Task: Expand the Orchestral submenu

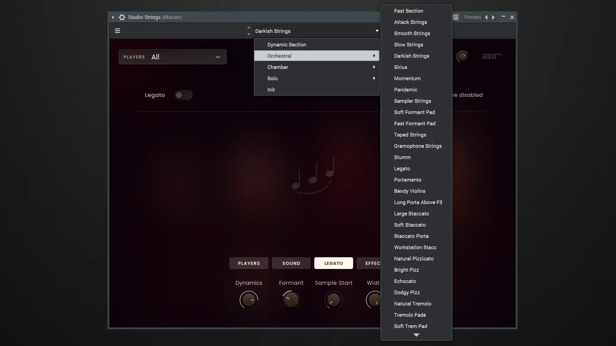Action: [317, 56]
